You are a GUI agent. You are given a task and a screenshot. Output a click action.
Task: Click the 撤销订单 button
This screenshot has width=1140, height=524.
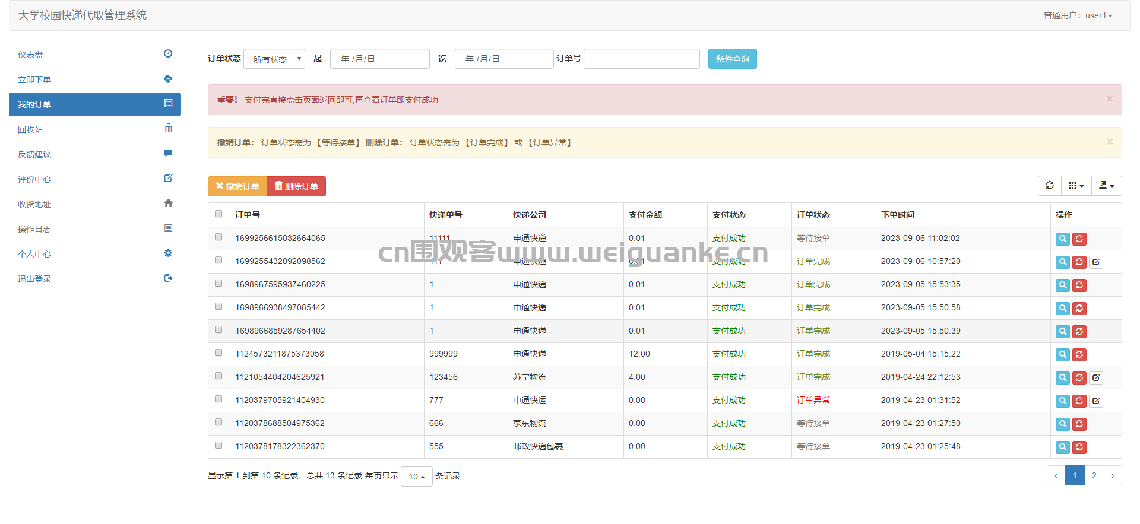click(x=237, y=186)
